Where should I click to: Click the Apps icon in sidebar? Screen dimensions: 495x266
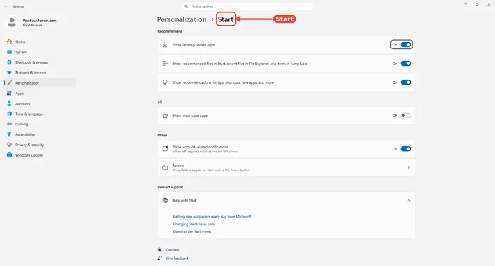point(9,94)
